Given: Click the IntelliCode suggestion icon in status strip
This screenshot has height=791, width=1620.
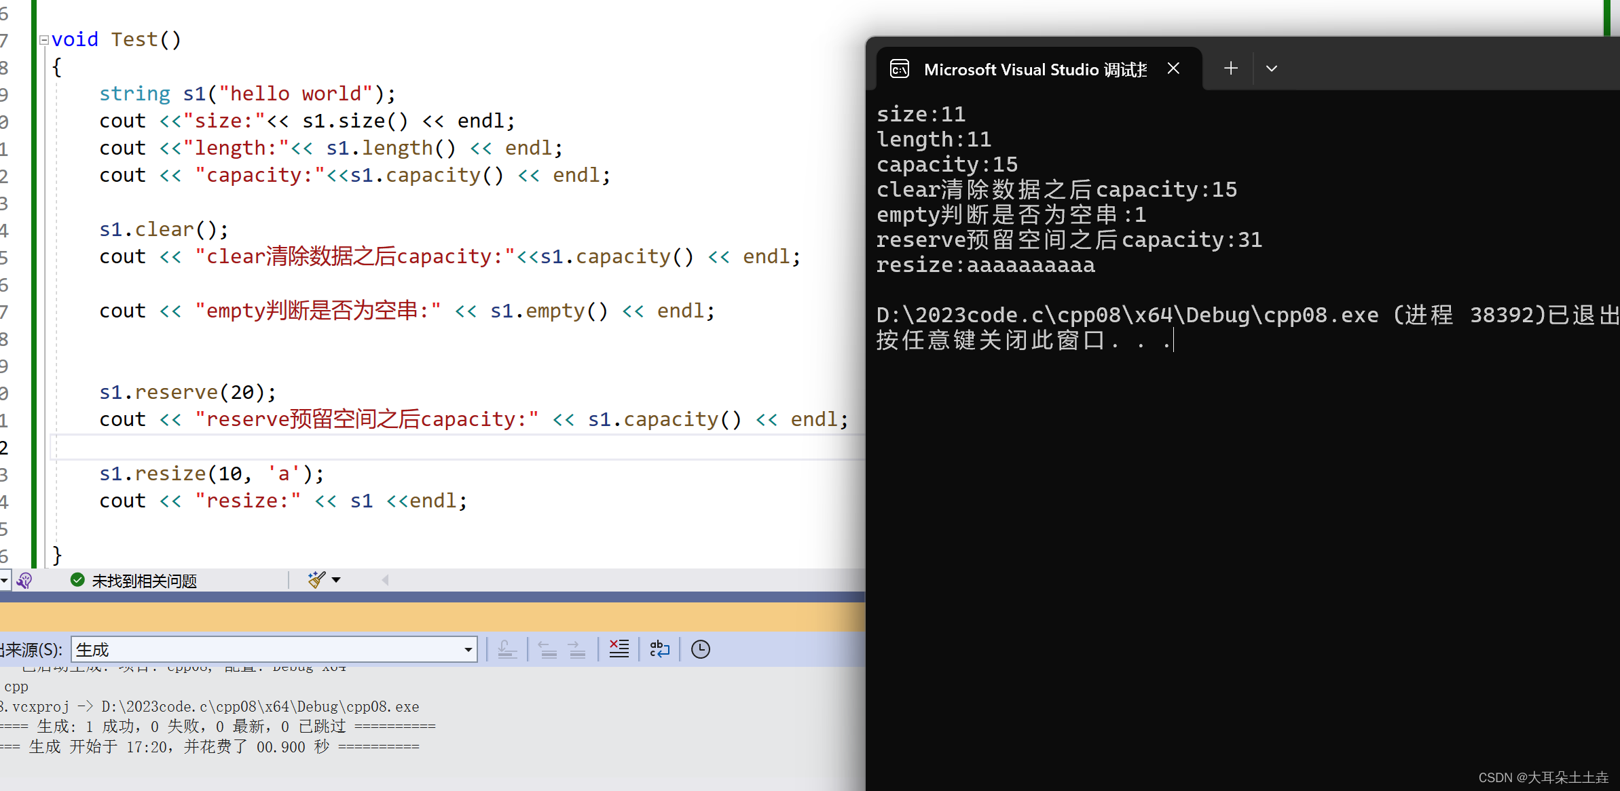Looking at the screenshot, I should (x=25, y=580).
